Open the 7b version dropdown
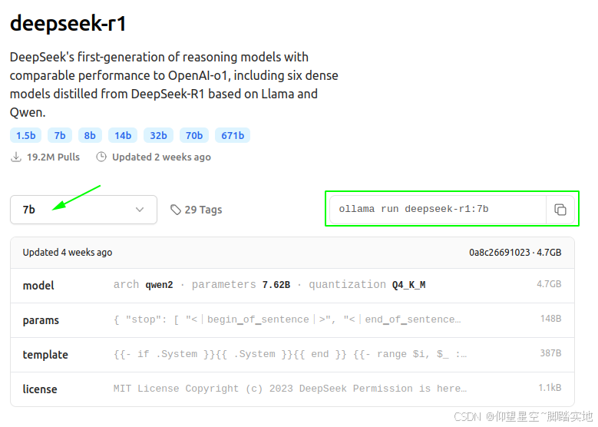Viewport: 598px width, 427px height. click(84, 210)
